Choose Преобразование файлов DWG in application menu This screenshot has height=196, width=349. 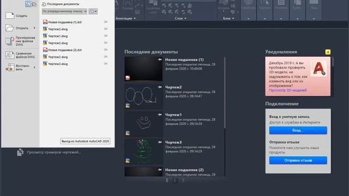coord(21,41)
